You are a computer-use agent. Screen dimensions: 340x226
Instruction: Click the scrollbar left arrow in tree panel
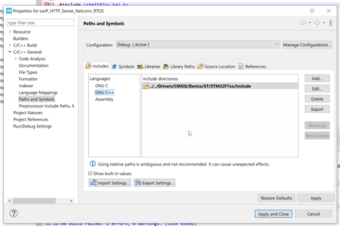(x=9, y=201)
